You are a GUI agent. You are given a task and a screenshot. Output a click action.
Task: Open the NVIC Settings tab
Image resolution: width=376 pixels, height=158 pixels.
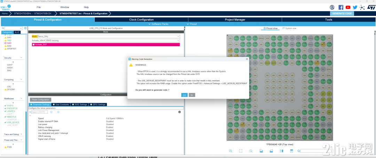pyautogui.click(x=79, y=105)
